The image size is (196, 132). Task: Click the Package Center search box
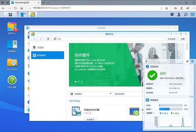tap(108, 39)
